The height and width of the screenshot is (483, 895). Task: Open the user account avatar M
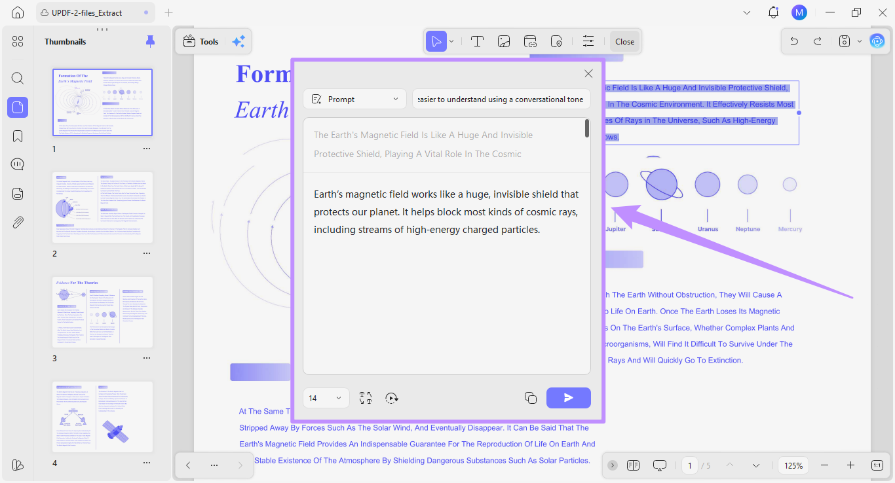click(x=799, y=12)
